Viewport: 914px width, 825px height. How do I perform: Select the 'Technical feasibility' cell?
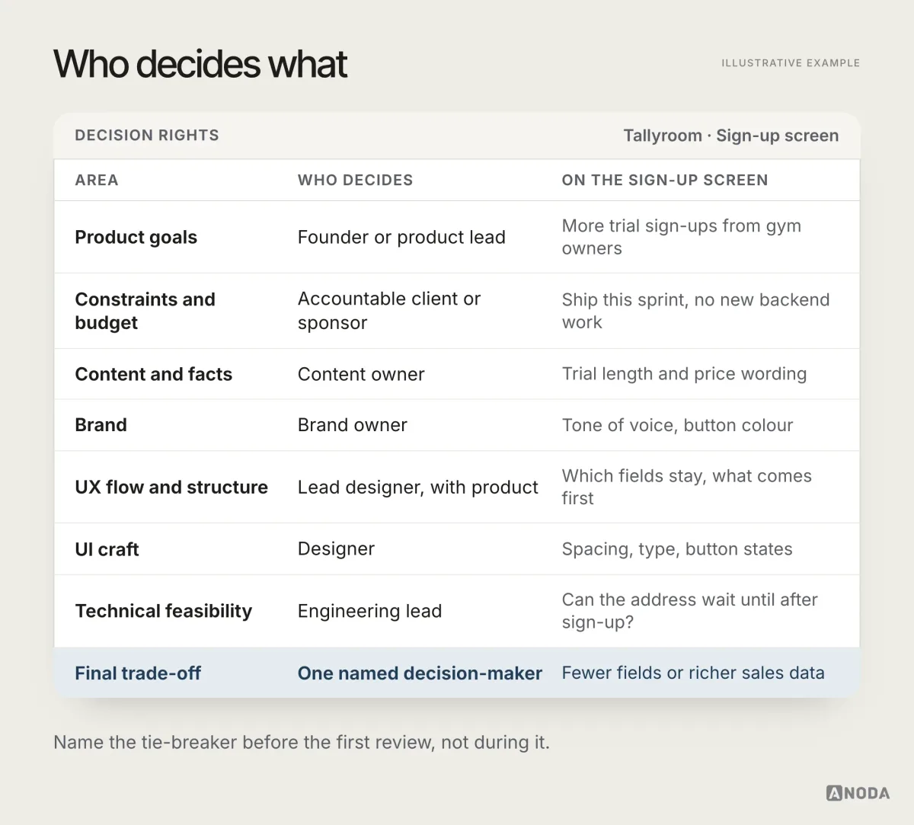[x=163, y=611]
